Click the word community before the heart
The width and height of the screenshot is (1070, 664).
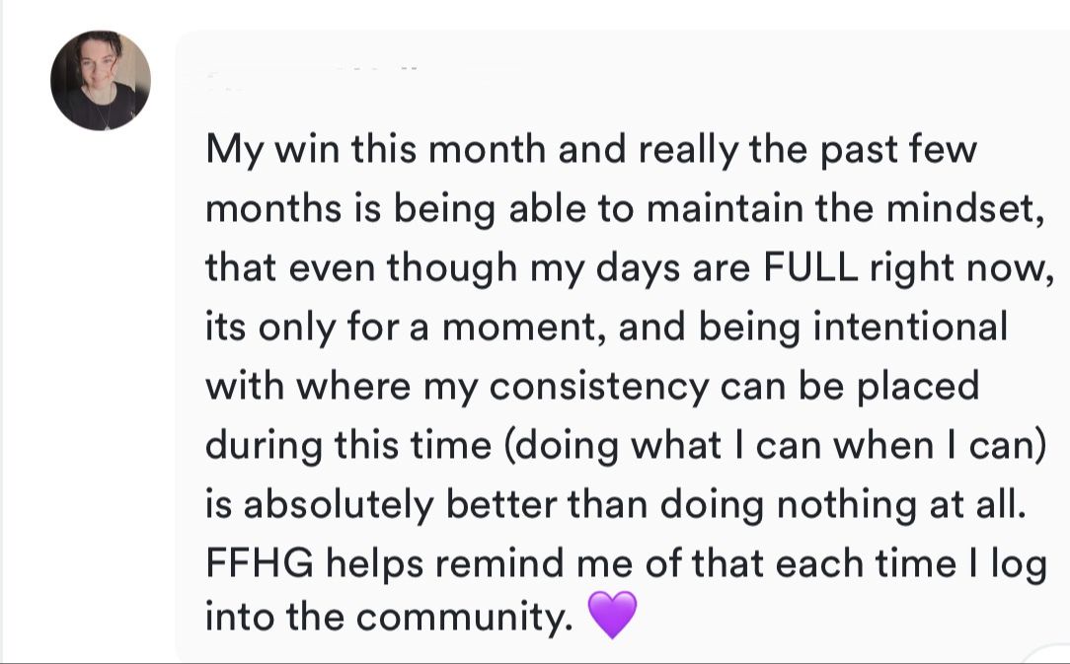point(463,618)
